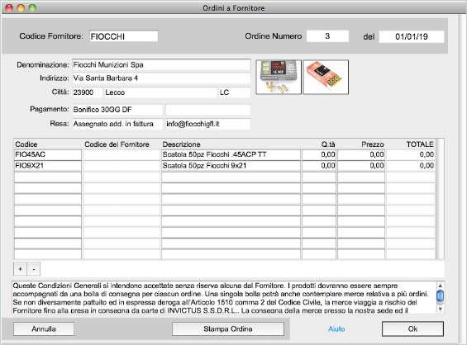Remove a row with the - button
Screen dimensions: 467x345
(34, 269)
